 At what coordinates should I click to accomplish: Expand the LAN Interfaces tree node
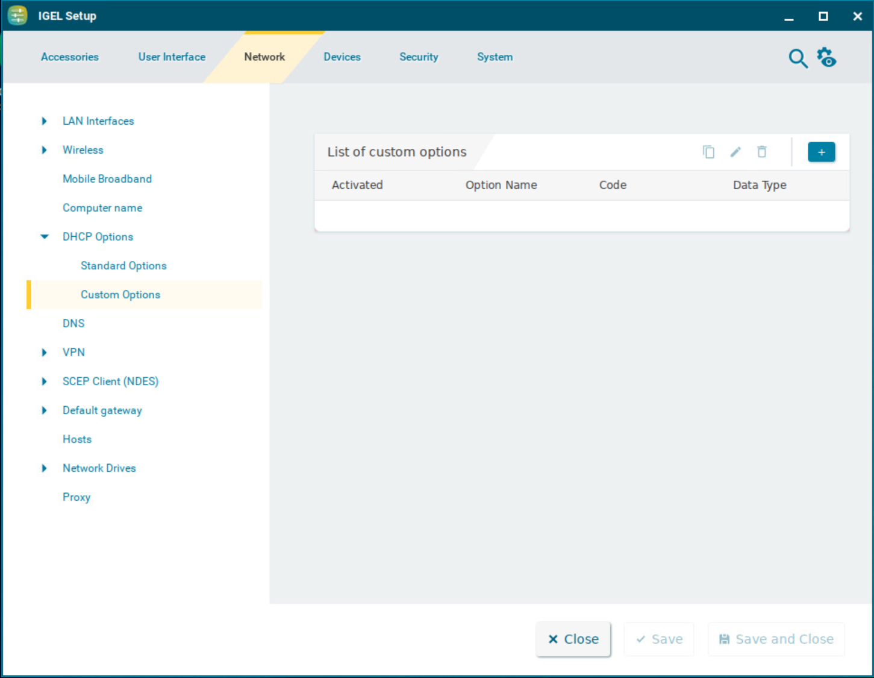[x=44, y=121]
